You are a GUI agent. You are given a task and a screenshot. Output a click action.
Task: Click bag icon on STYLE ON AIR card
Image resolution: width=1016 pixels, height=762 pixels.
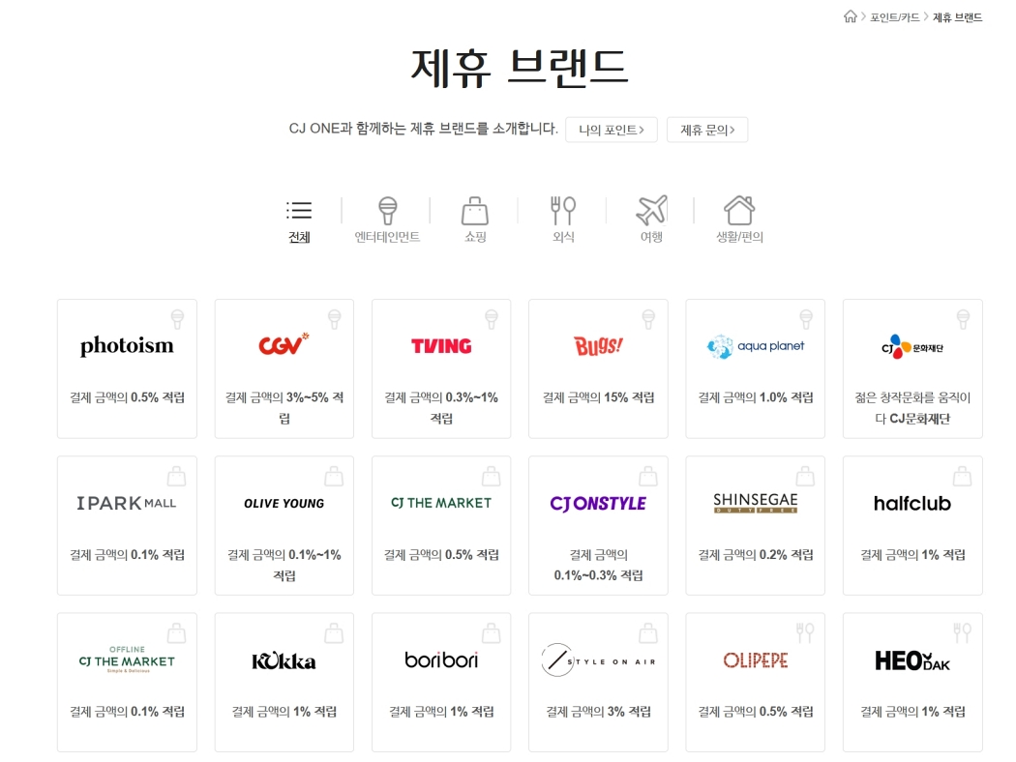pos(648,632)
